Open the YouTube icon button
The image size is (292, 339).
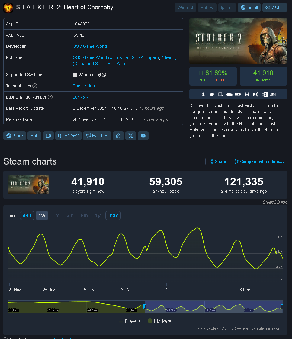click(x=143, y=136)
